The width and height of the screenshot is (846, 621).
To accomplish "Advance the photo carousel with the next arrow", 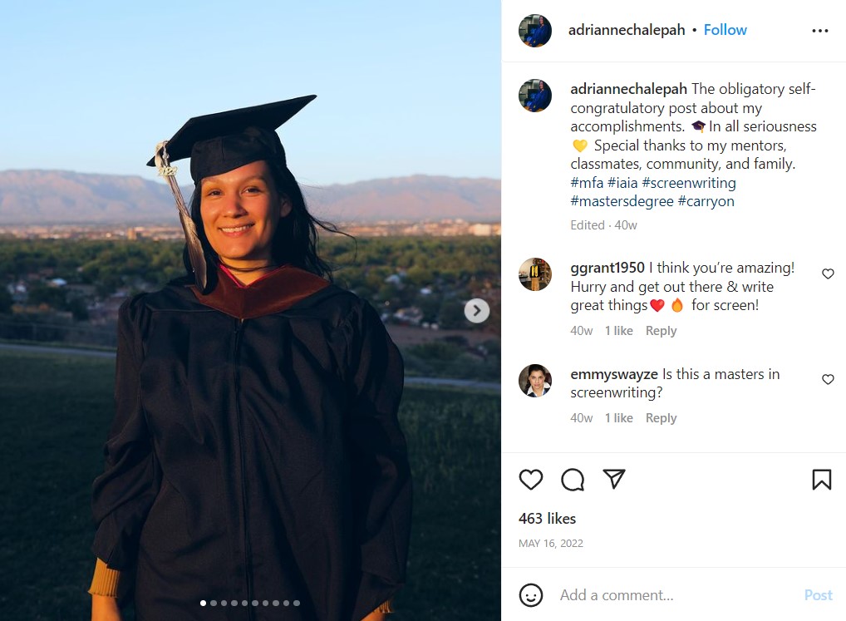I will click(x=476, y=310).
